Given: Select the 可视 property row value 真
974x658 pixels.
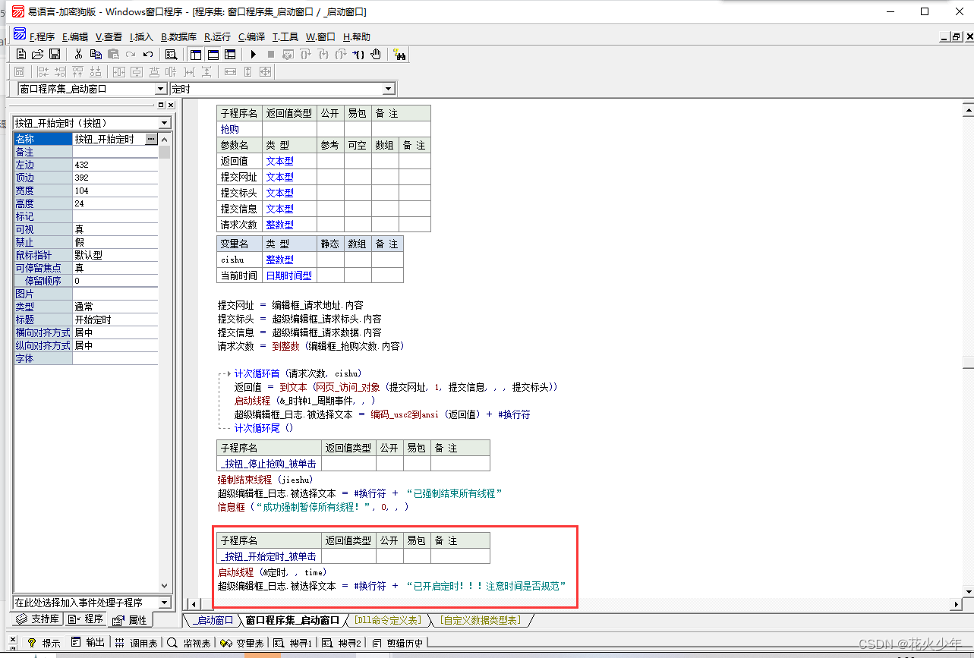Looking at the screenshot, I should [x=115, y=229].
